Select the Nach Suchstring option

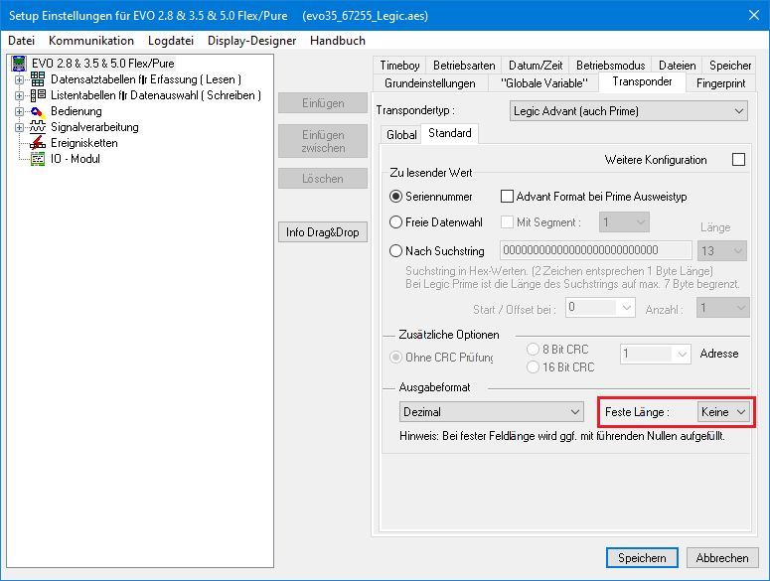[396, 251]
